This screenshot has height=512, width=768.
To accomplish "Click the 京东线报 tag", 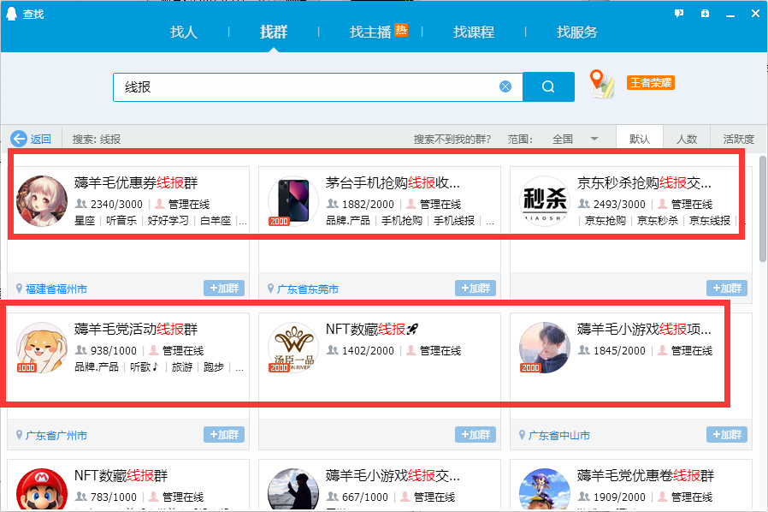I will click(x=710, y=221).
